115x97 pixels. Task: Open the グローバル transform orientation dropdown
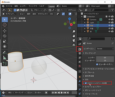coord(36,10)
